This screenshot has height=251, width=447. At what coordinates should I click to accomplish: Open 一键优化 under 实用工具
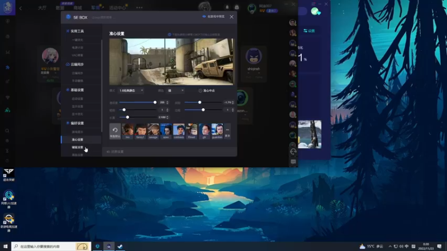click(77, 40)
